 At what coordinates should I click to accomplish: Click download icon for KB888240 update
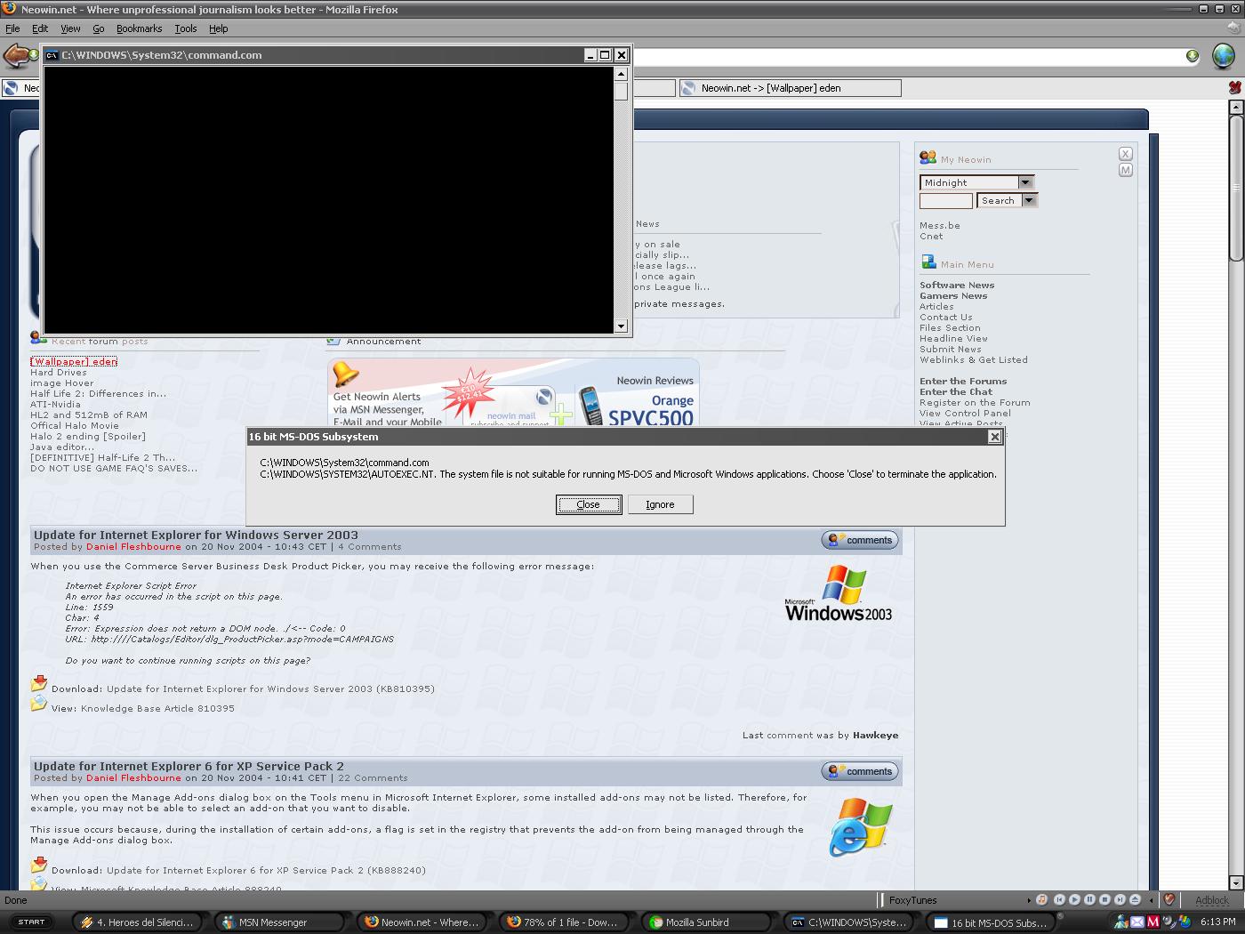click(x=38, y=865)
